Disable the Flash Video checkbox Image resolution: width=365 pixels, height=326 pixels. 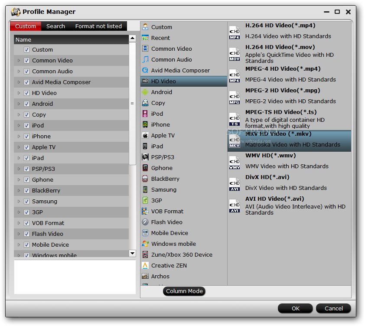[27, 234]
